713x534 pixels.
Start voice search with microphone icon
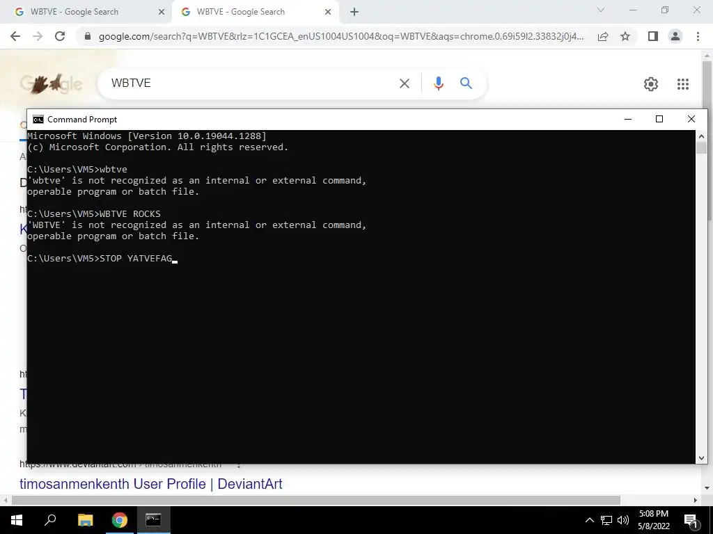point(439,83)
